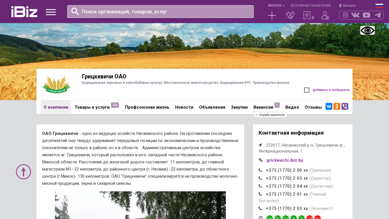Open the Профсоюзная жизнь tab
Viewport: 389px width, 219px height.
click(x=147, y=107)
